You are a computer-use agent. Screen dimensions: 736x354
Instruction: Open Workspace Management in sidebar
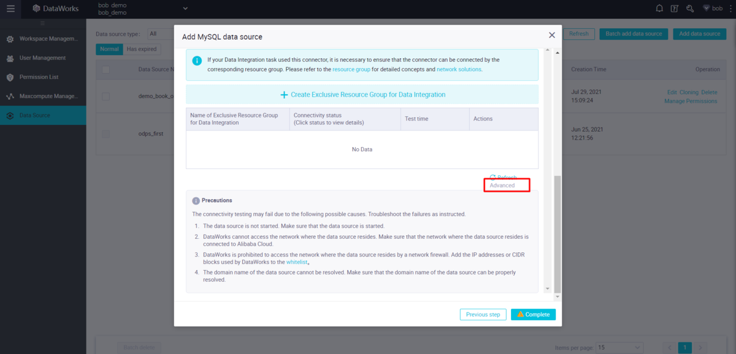pos(43,39)
